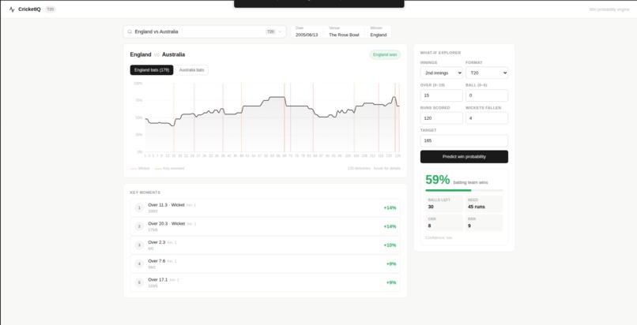Click the win probability chart line peak

tap(277, 97)
